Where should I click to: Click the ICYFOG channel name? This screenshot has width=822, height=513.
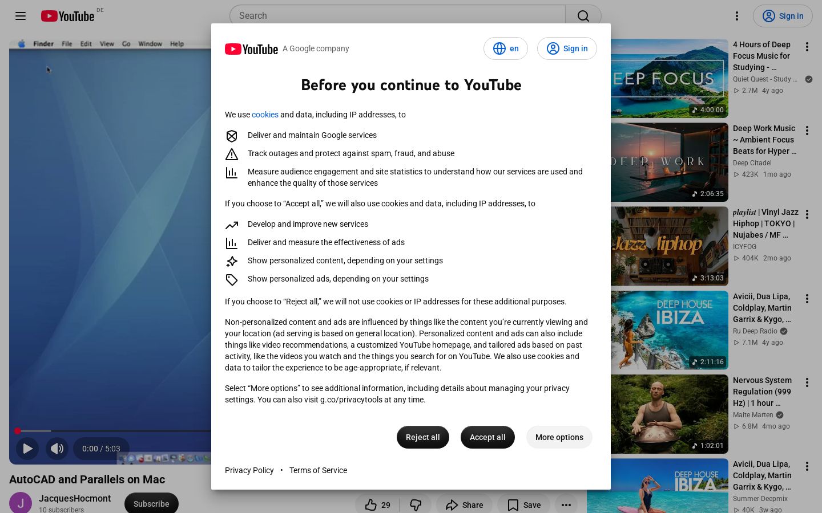click(744, 247)
